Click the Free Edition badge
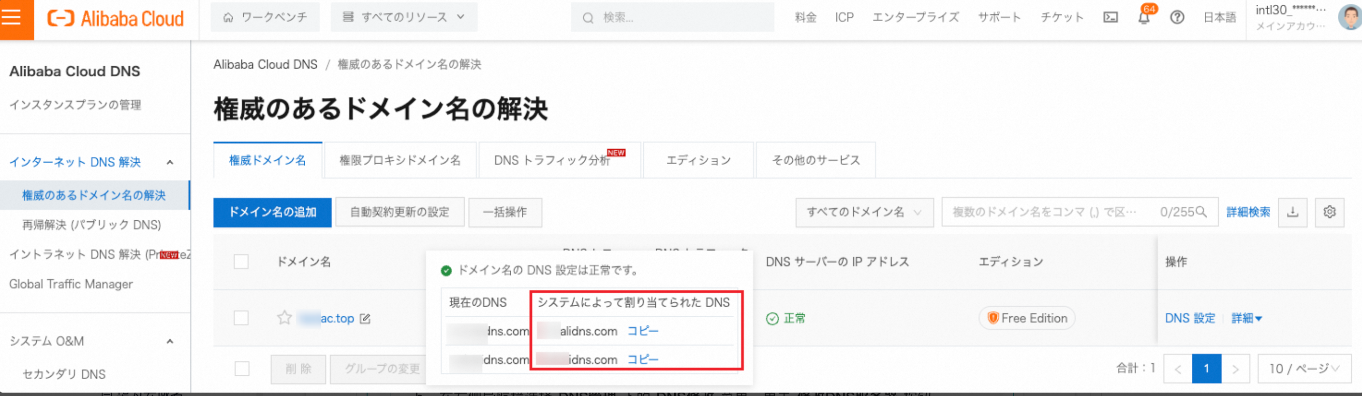 pyautogui.click(x=1027, y=318)
